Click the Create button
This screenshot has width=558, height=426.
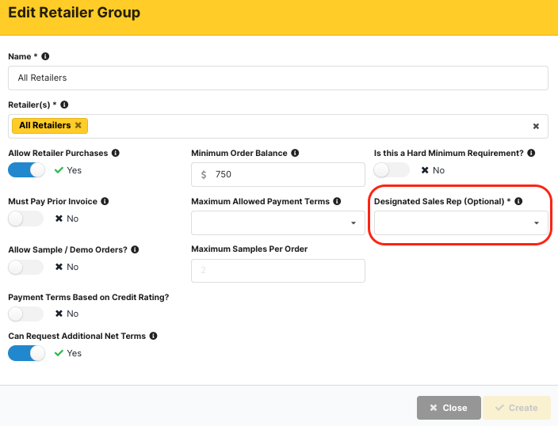pos(516,408)
